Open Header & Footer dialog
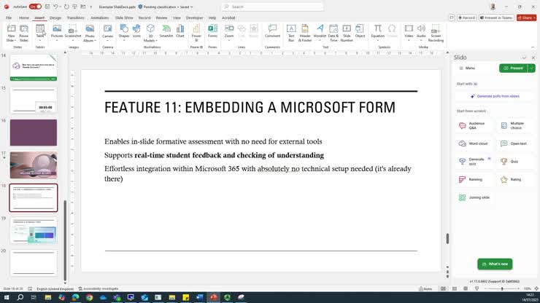Screen dimensions: 540x303 pyautogui.click(x=305, y=33)
